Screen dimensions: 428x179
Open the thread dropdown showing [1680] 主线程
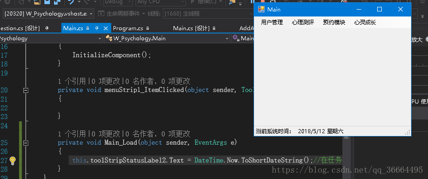pos(208,13)
